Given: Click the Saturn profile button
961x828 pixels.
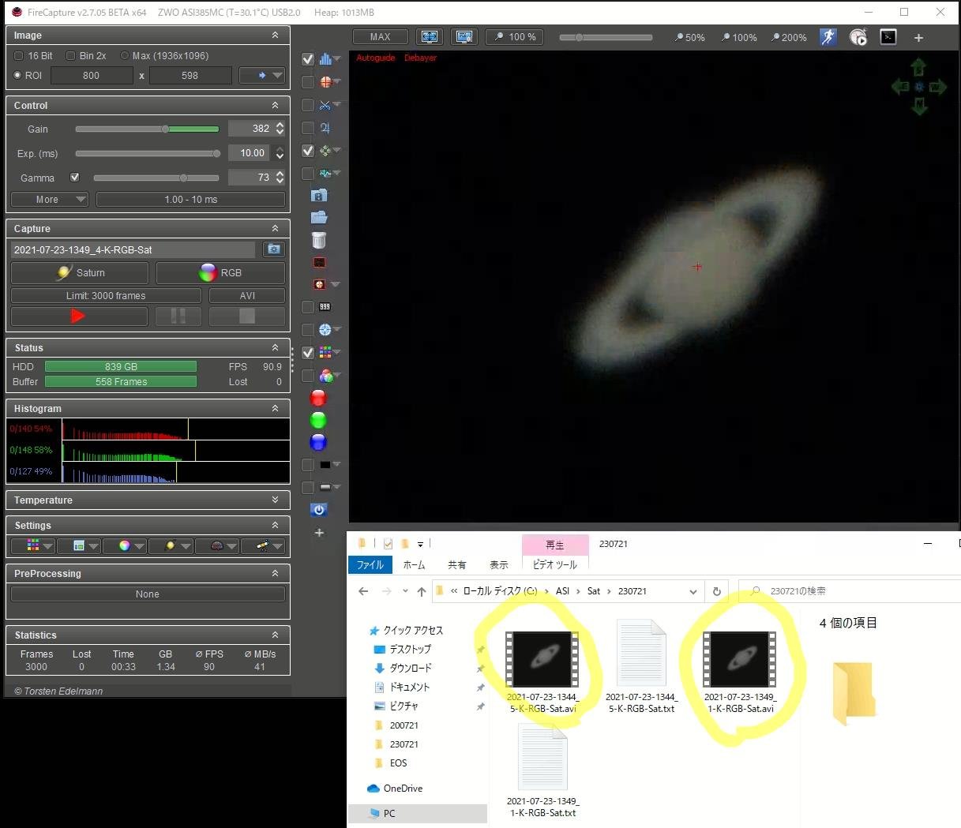Looking at the screenshot, I should coord(80,273).
